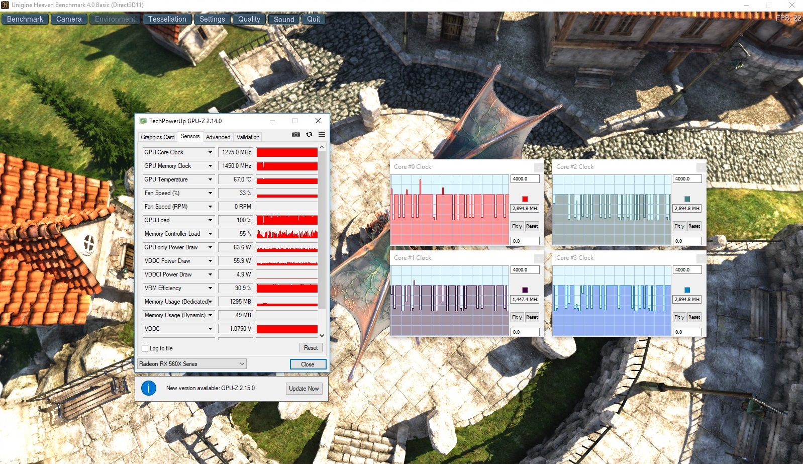Image resolution: width=803 pixels, height=464 pixels.
Task: Enable the Log to file checkbox
Action: [145, 348]
